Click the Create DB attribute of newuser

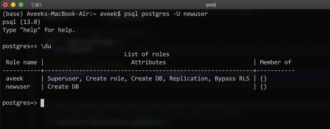tap(63, 87)
